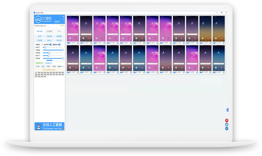The image size is (262, 156).
Task: Click the logout icon beside the account email
Action: coord(64,26)
